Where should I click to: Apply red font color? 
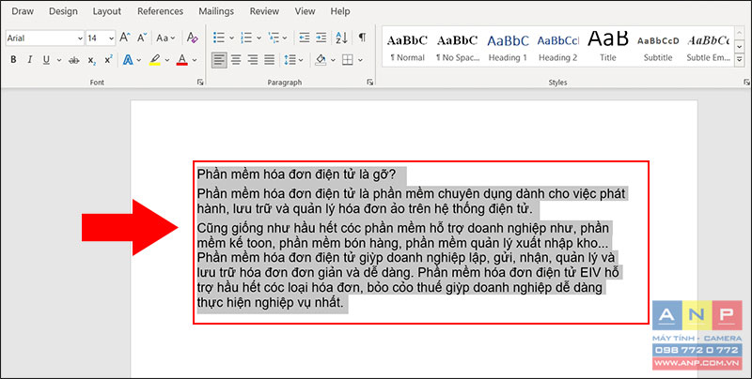click(x=181, y=60)
